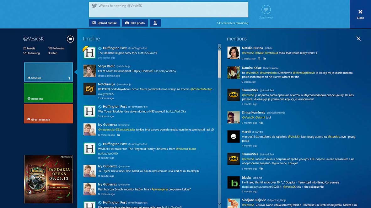
Task: Click the 'What's happening @VesicSK' tweet box
Action: (169, 10)
